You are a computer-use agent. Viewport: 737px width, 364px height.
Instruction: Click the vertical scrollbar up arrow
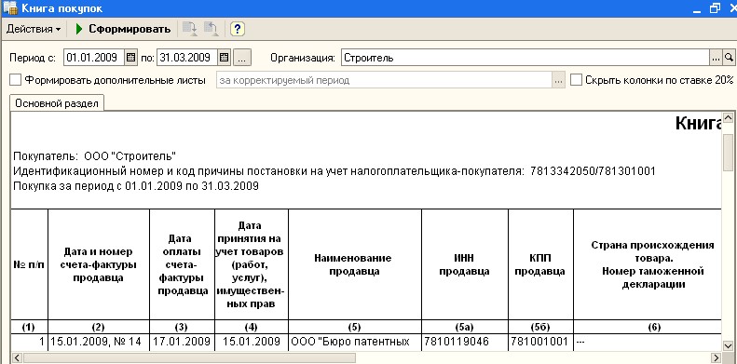(x=728, y=117)
